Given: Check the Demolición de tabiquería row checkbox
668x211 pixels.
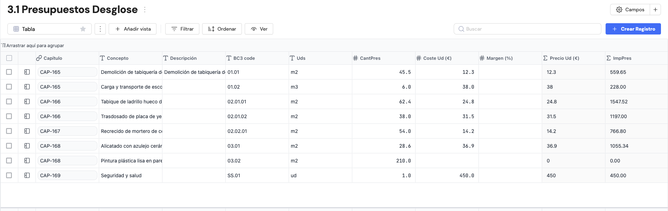Looking at the screenshot, I should pos(9,72).
